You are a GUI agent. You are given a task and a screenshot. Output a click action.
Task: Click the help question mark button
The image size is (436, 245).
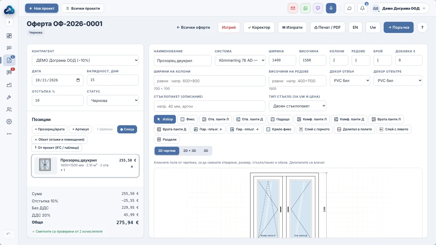(x=422, y=27)
